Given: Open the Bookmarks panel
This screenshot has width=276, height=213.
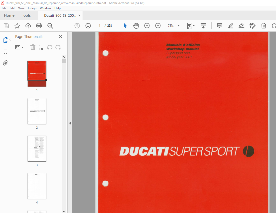Looking at the screenshot, I should 5,52.
